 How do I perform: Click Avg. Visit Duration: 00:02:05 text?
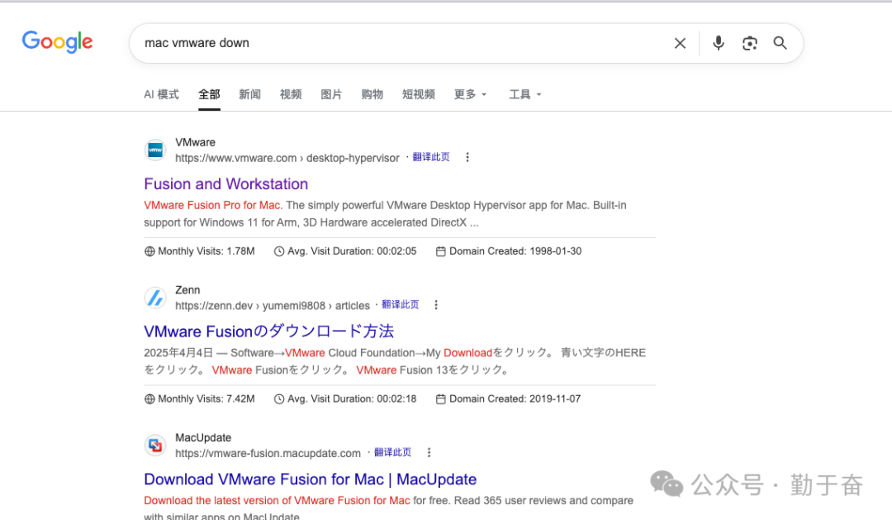(x=352, y=251)
